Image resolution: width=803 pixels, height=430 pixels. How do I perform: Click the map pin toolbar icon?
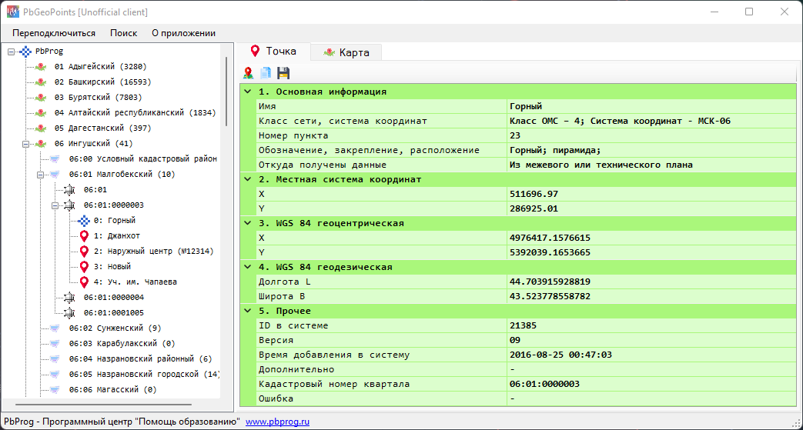point(248,73)
